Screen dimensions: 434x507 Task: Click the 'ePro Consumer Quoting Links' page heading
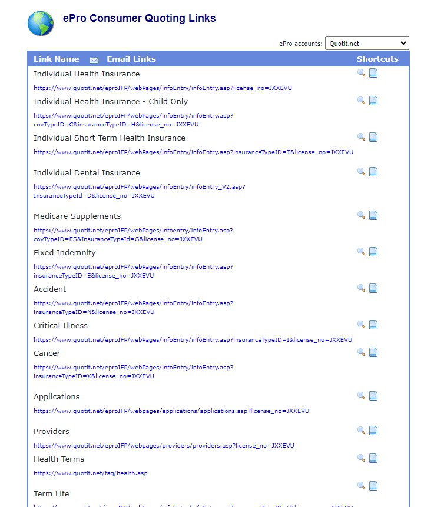point(139,18)
